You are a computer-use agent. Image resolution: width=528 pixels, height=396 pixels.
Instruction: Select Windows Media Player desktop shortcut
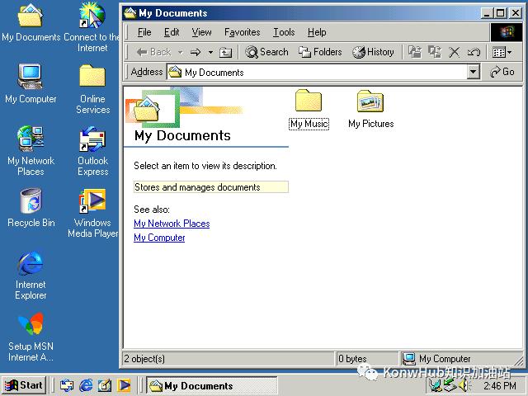(x=92, y=201)
